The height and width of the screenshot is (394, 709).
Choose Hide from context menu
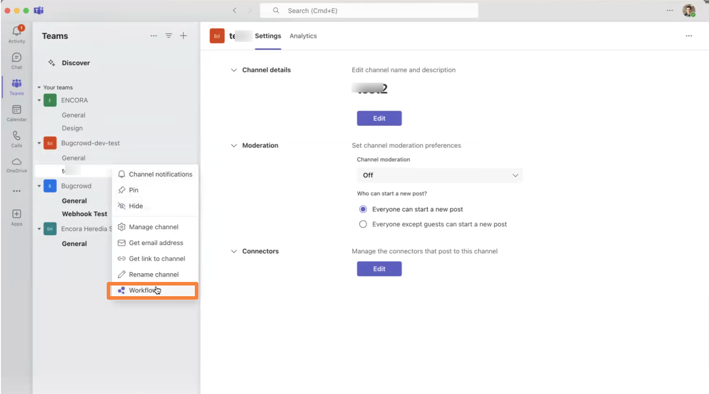(x=155, y=206)
